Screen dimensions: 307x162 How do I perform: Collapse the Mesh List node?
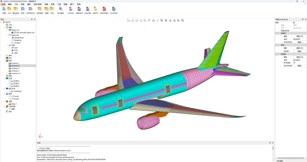coord(7,30)
